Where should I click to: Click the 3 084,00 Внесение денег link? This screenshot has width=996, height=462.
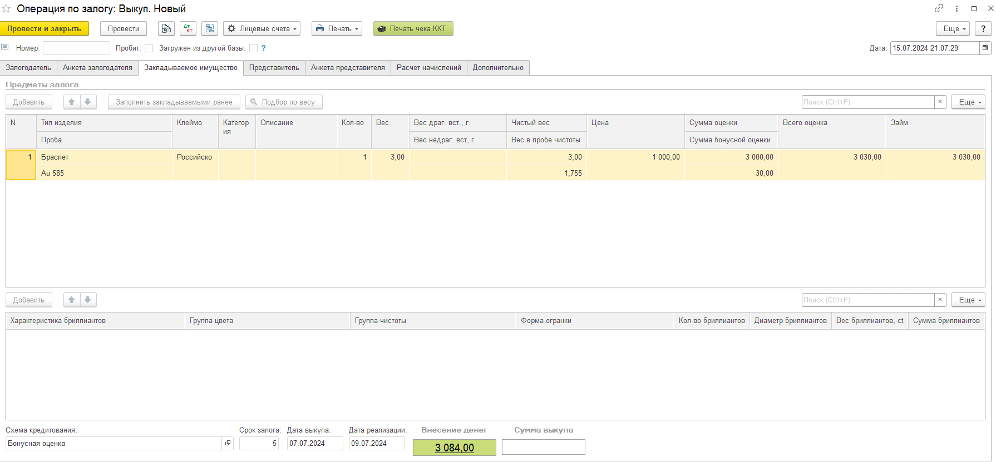coord(455,448)
